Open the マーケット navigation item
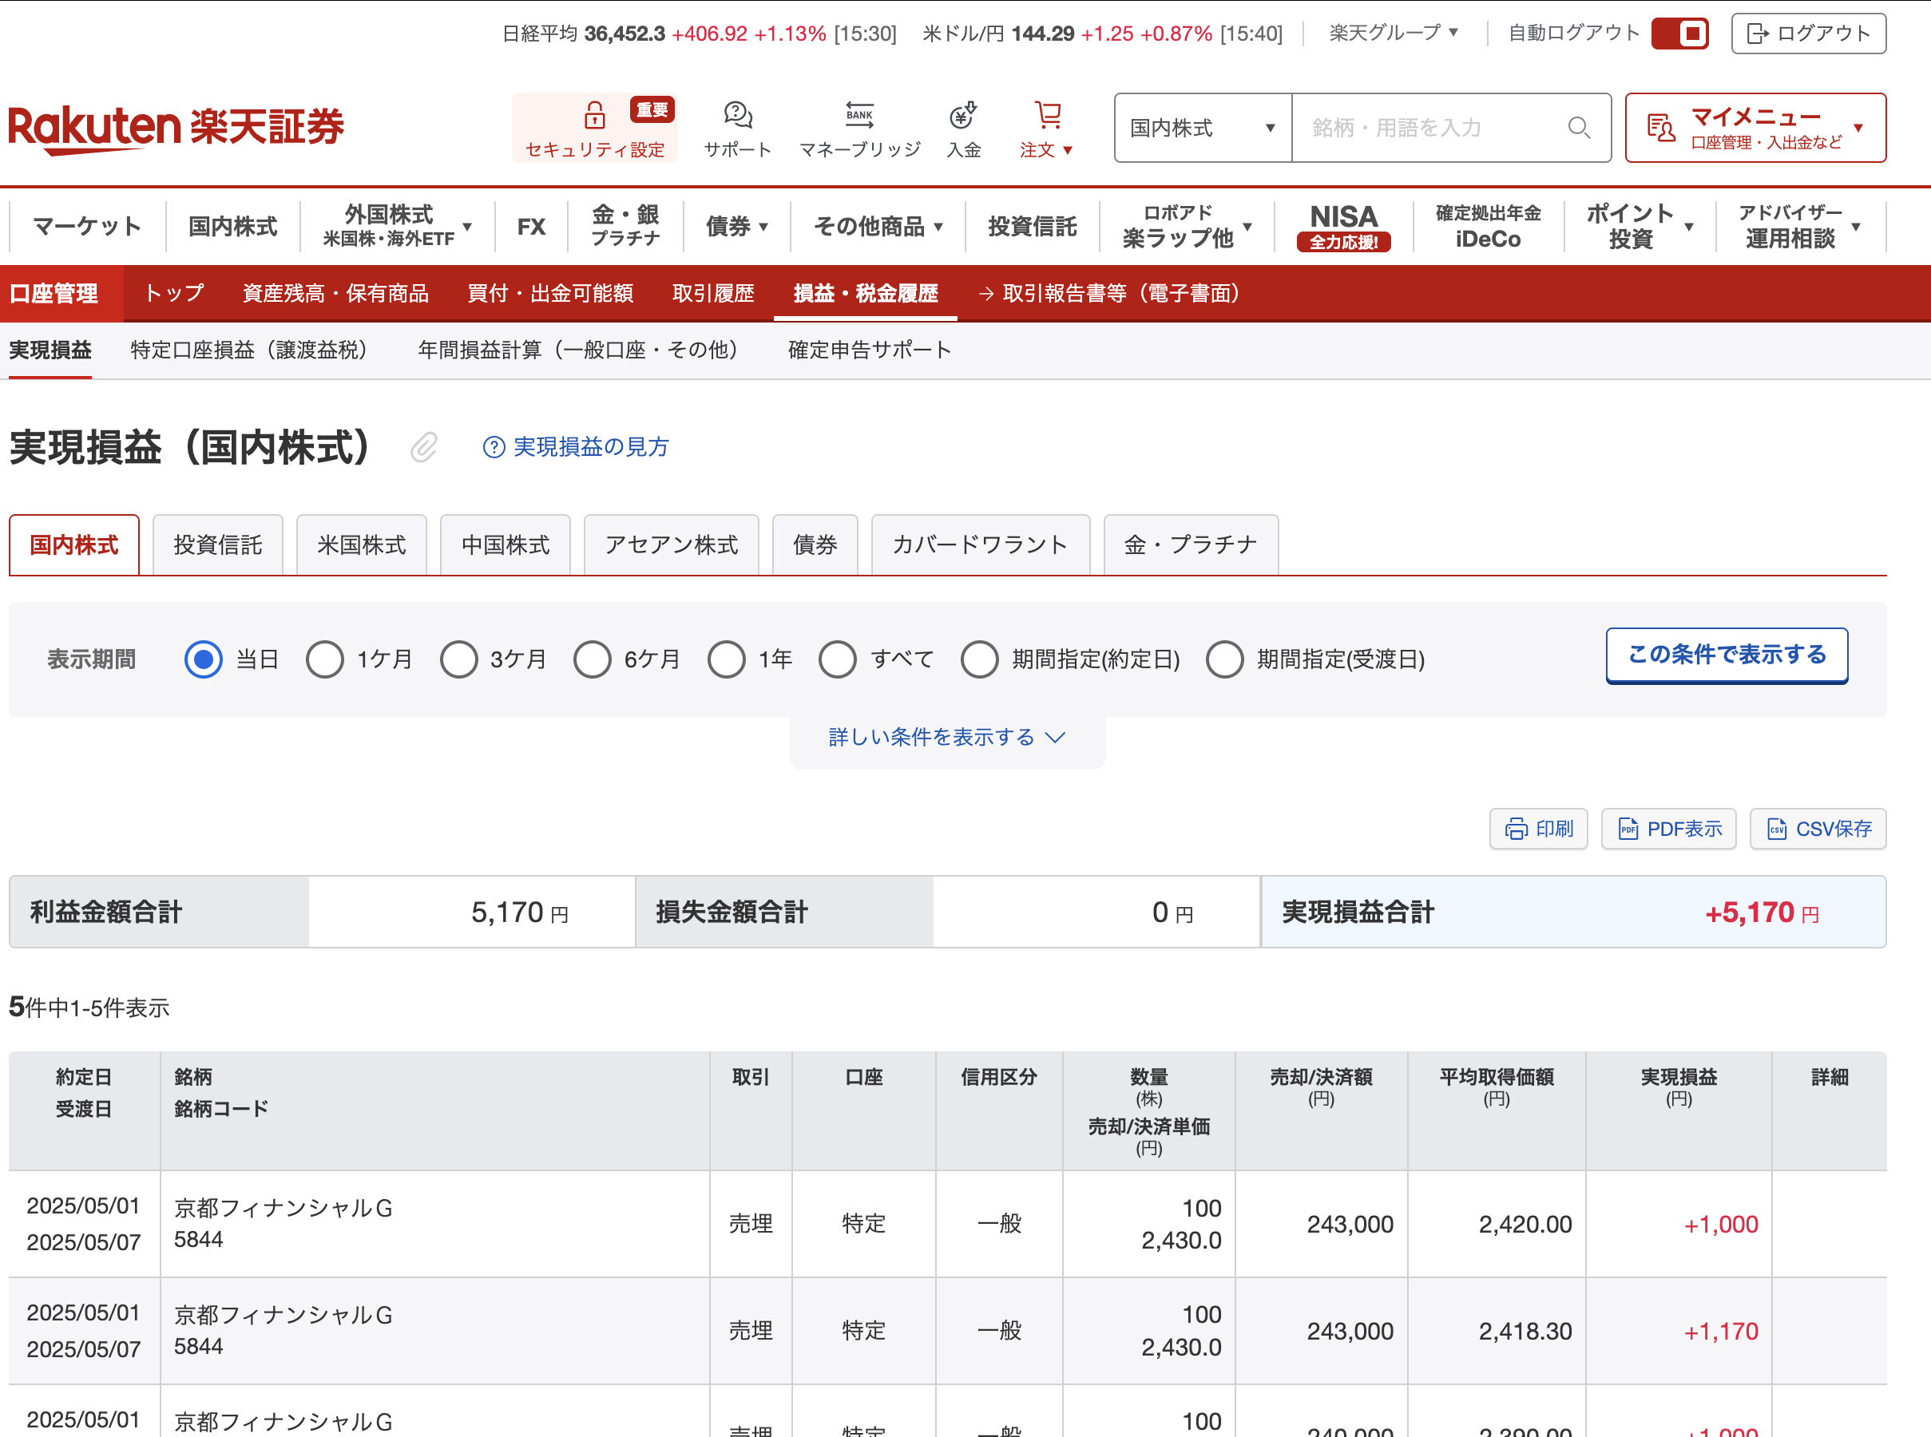Screen dimensions: 1931x1437 (x=87, y=226)
